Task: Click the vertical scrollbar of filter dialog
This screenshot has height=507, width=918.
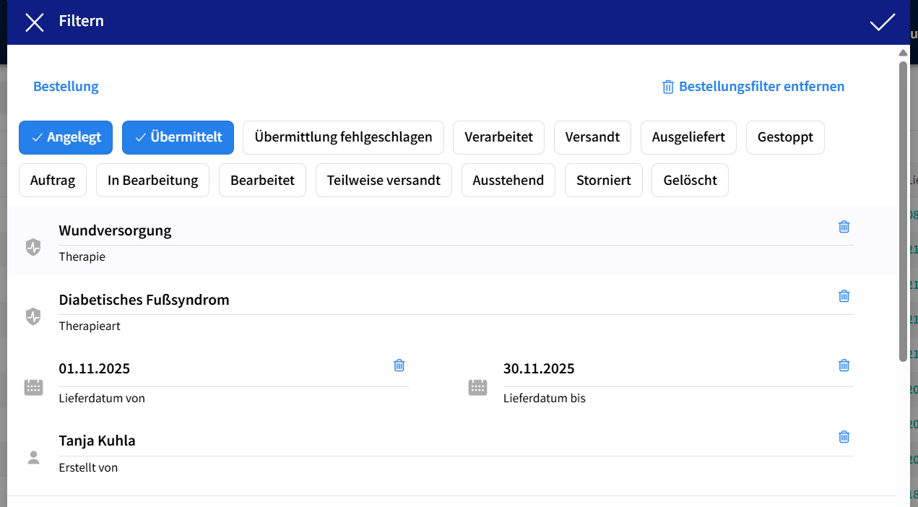Action: pos(902,209)
